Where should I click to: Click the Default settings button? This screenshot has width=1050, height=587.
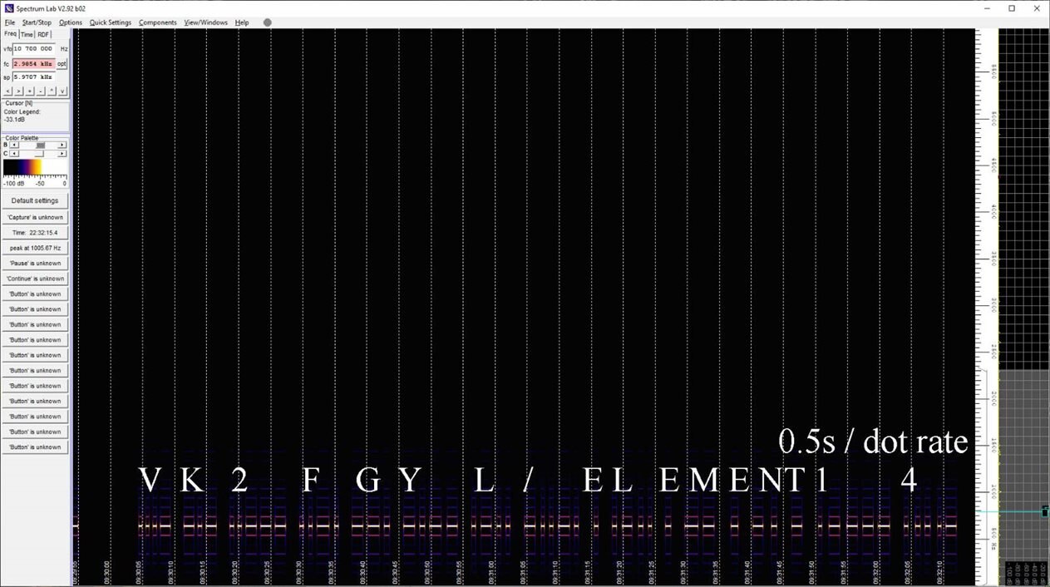[x=35, y=200]
